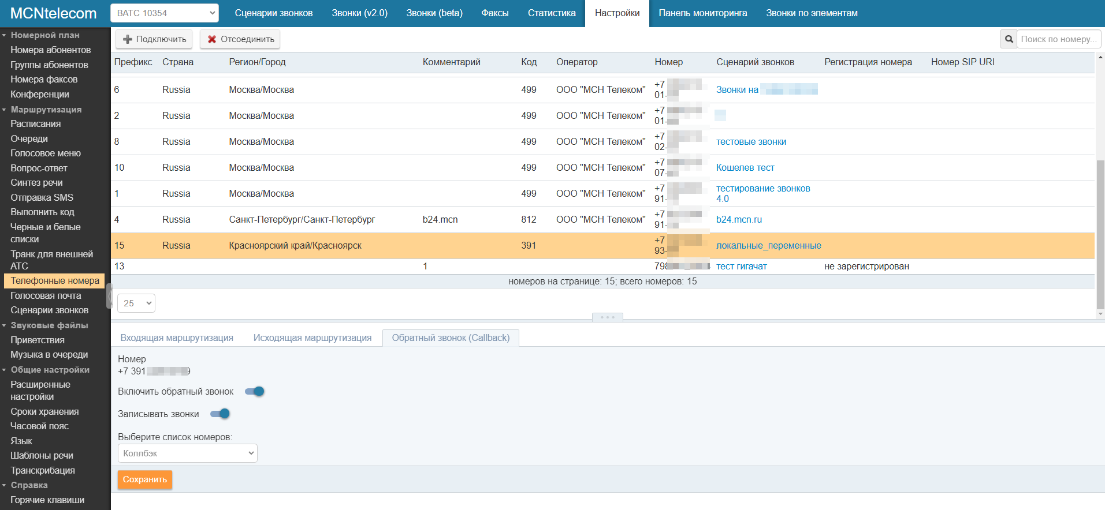This screenshot has height=510, width=1105.
Task: Open Голосовое меню in sidebar
Action: click(x=46, y=153)
